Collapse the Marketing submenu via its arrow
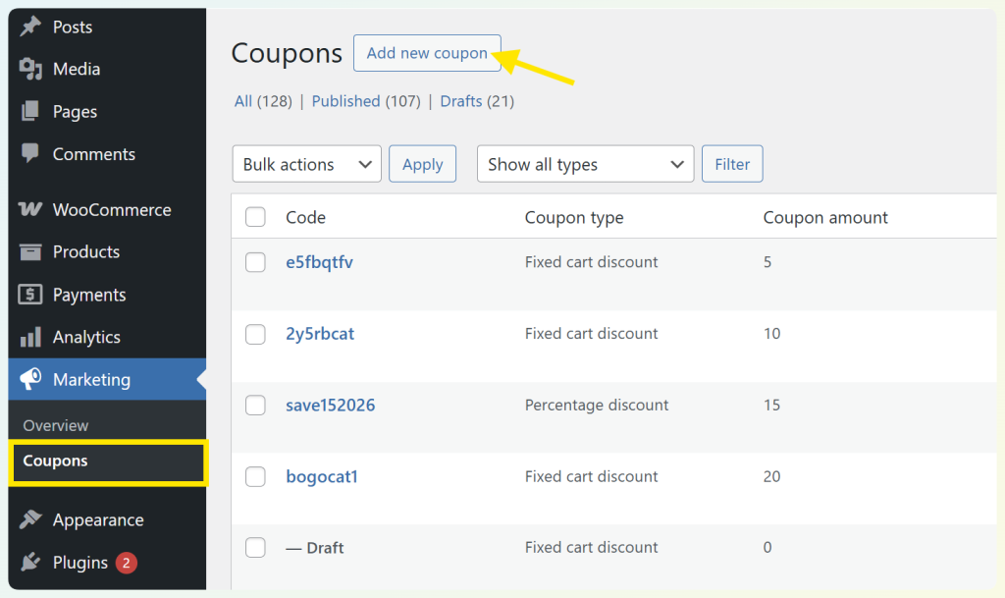1005x598 pixels. [x=200, y=379]
